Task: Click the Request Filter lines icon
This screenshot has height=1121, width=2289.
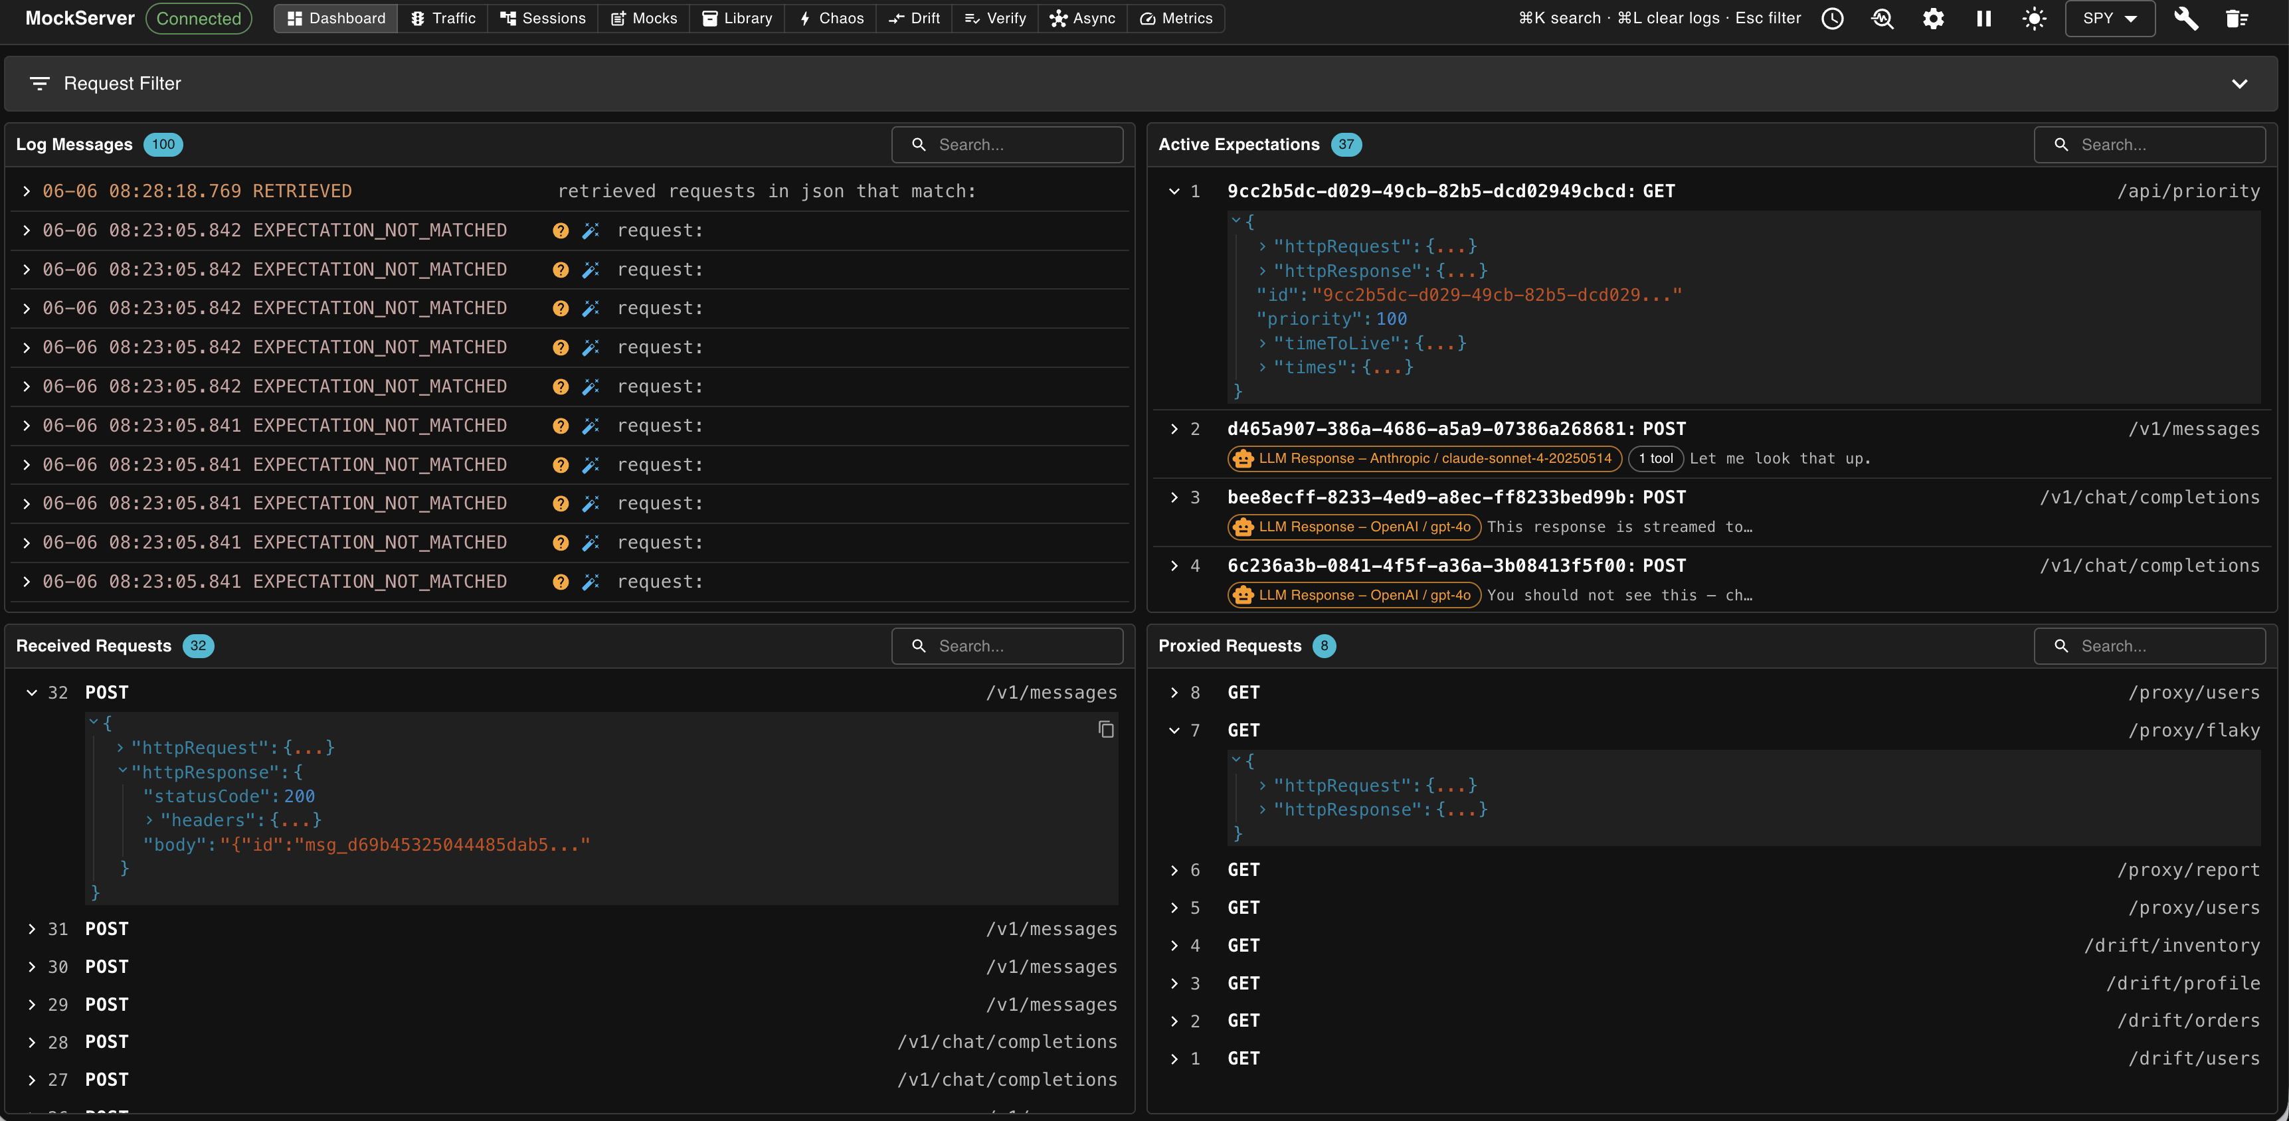Action: [39, 84]
